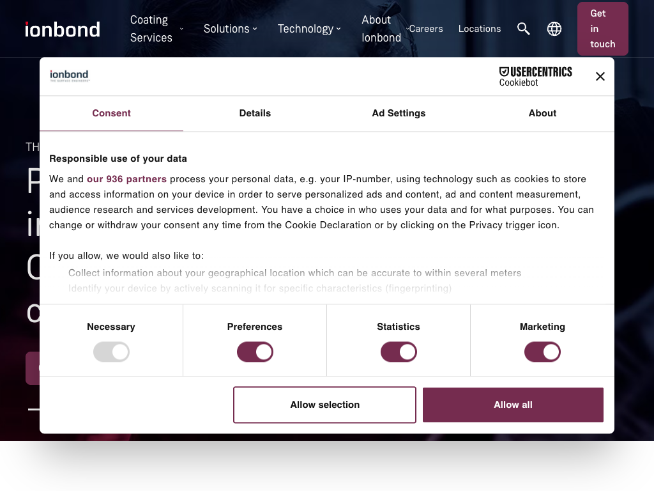The width and height of the screenshot is (654, 491).
Task: Click the ionbond logo in dialog
Action: (70, 75)
